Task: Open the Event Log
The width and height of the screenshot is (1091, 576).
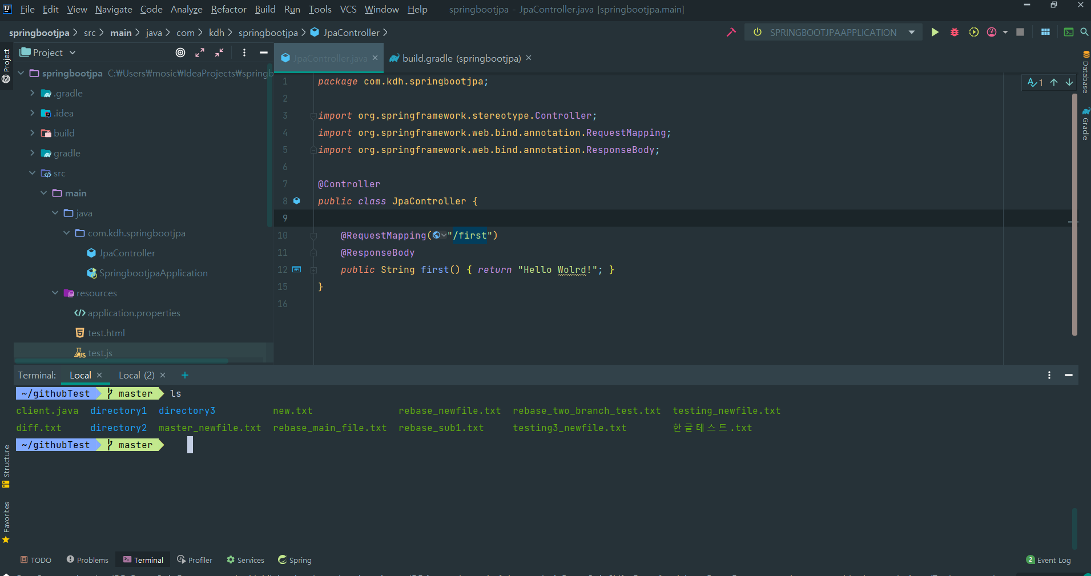Action: coord(1049,560)
